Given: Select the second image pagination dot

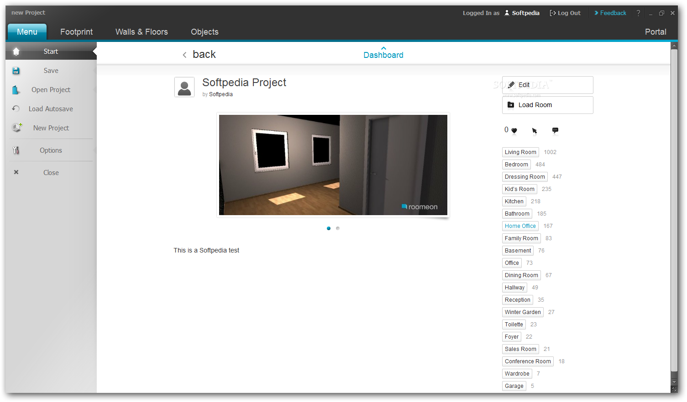Looking at the screenshot, I should pyautogui.click(x=338, y=228).
